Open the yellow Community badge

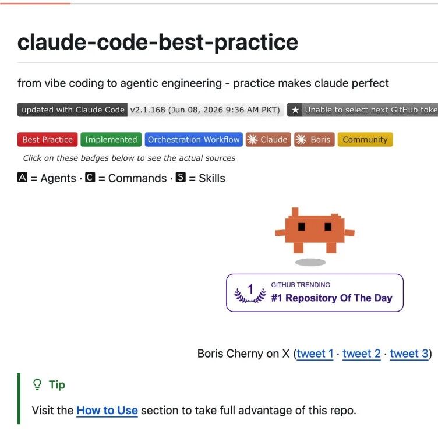365,139
